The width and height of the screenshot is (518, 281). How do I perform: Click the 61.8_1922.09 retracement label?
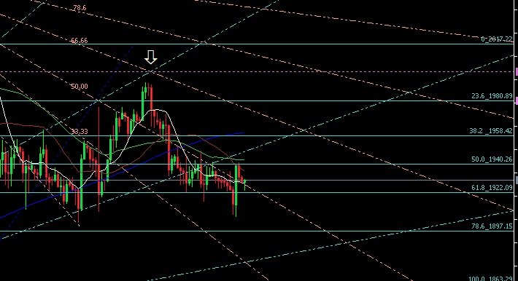pyautogui.click(x=492, y=188)
